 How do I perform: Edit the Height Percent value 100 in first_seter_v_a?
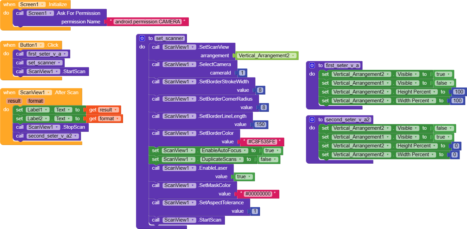[x=459, y=92]
